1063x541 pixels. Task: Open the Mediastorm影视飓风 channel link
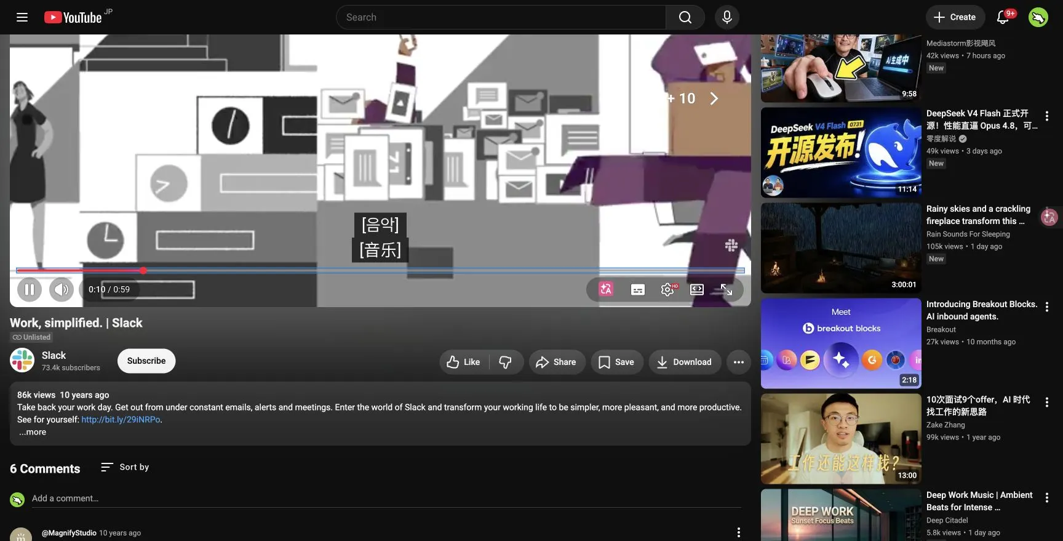pos(961,43)
